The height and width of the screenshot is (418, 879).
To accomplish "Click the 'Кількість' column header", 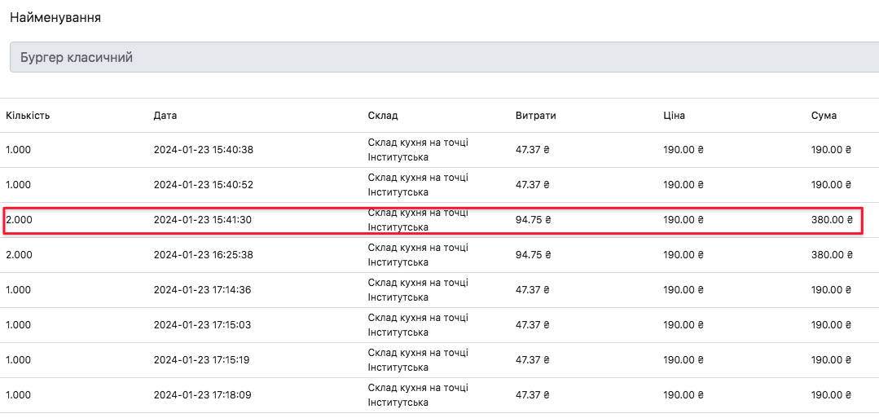I will point(28,116).
